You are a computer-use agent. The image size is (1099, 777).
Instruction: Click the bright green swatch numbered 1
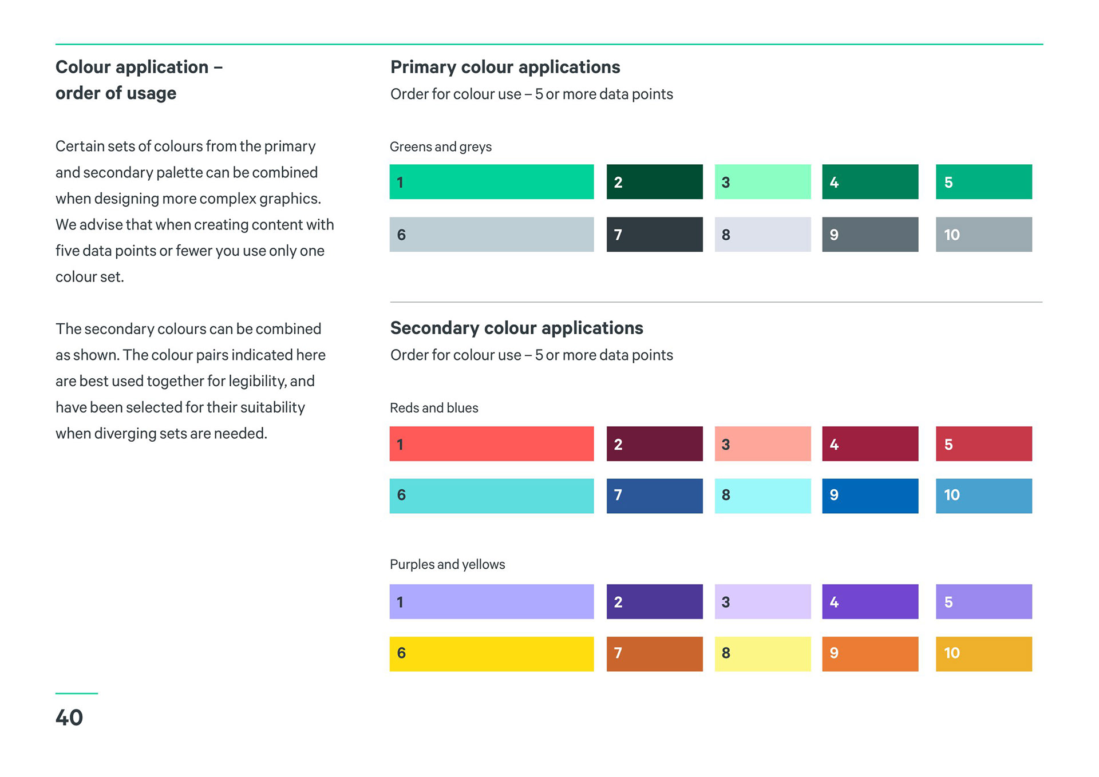coord(491,182)
